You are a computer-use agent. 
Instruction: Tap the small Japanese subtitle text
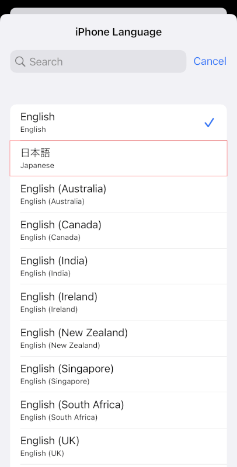pos(37,166)
